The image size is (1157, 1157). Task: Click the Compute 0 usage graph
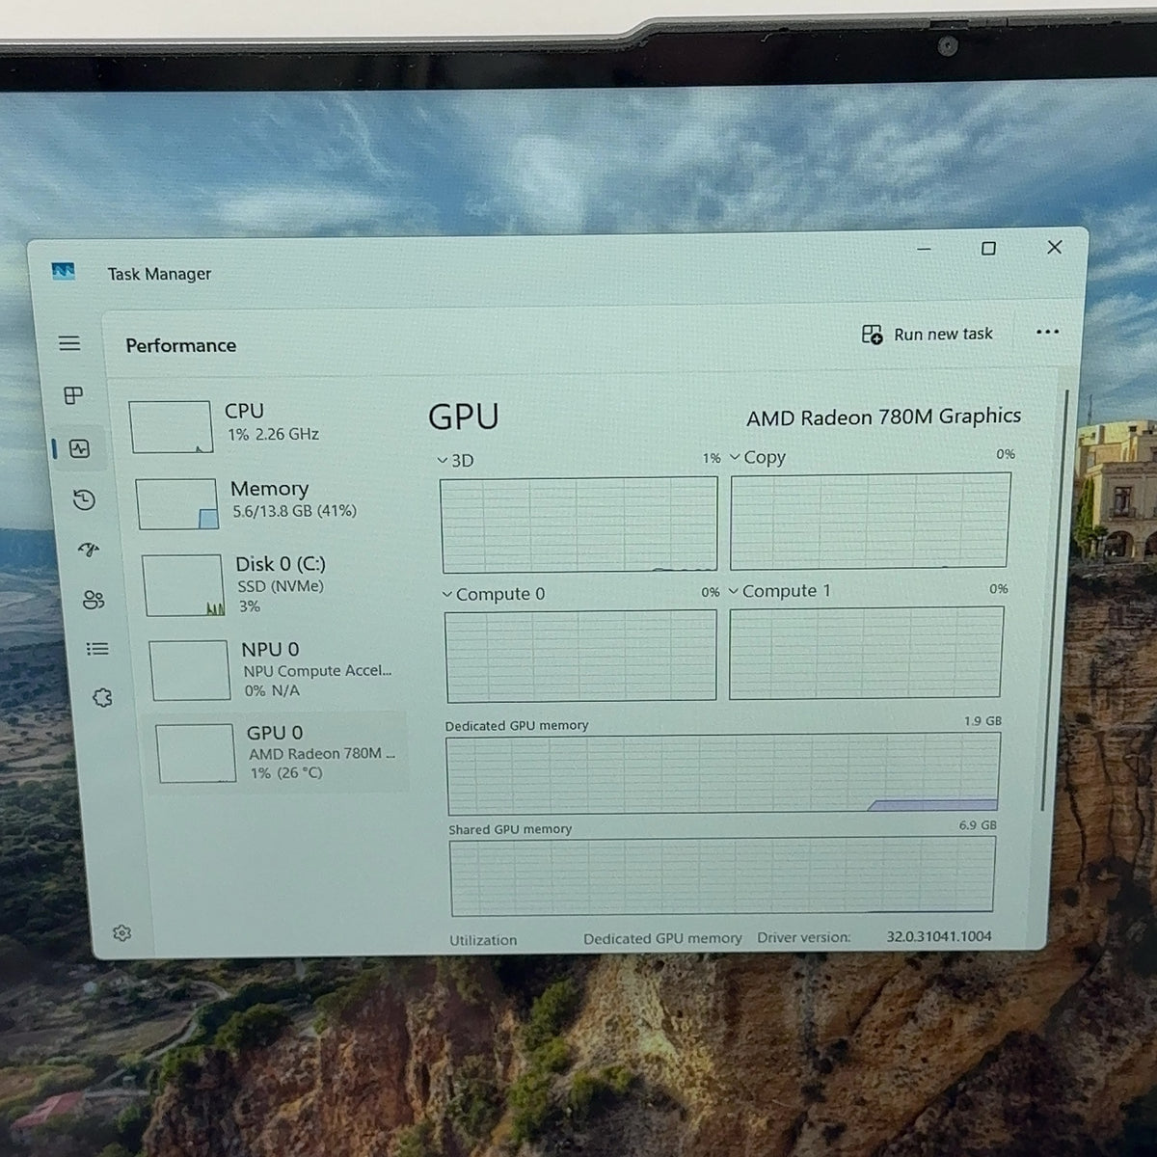580,656
